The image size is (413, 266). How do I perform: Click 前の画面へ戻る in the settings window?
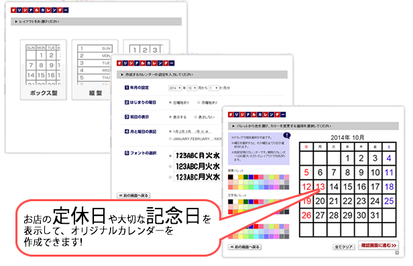pyautogui.click(x=133, y=195)
